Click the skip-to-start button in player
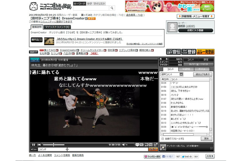Screen dimensions: 242x161 point(39,145)
